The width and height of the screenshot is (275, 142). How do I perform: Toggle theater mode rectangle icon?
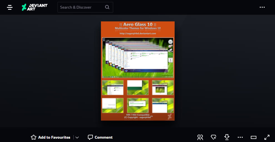pos(254,137)
